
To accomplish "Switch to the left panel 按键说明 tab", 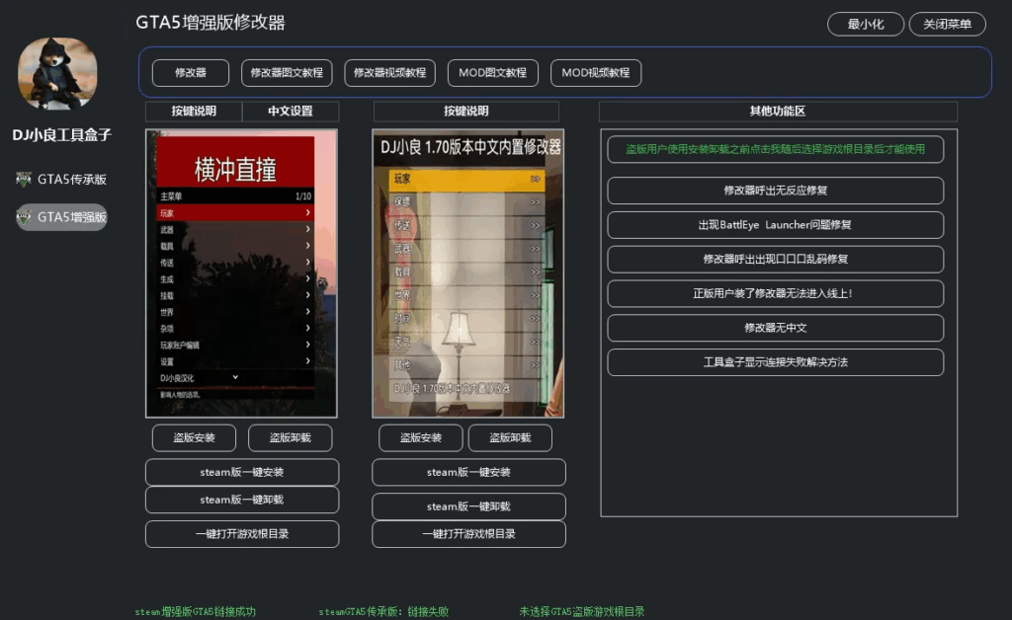I will click(194, 111).
